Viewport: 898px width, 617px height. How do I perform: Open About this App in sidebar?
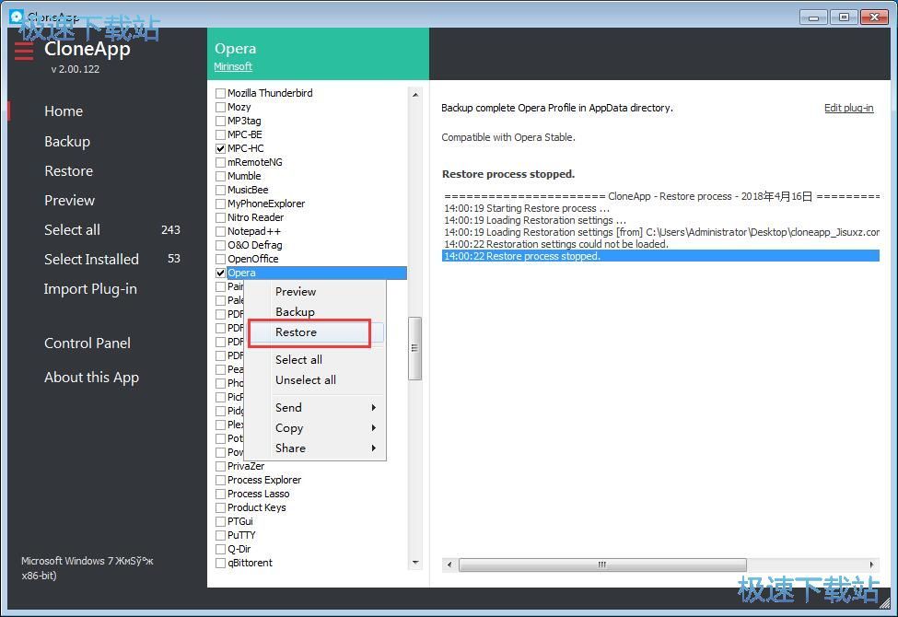tap(91, 378)
